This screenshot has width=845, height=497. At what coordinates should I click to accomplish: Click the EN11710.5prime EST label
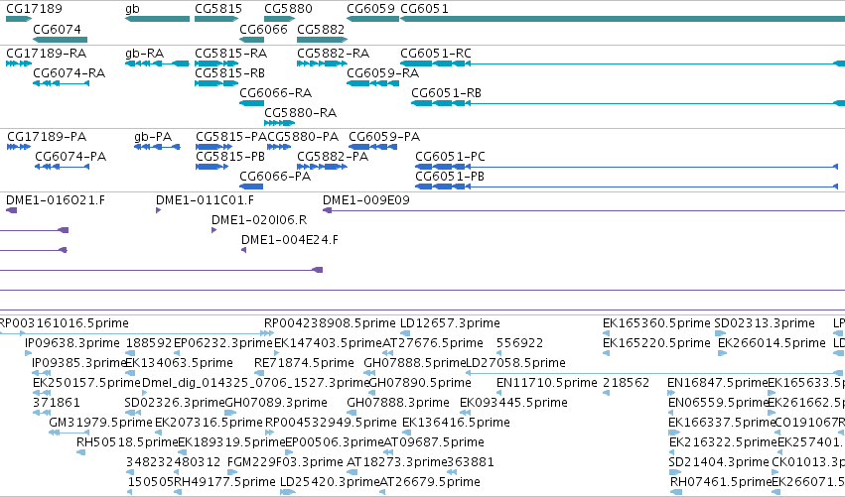click(x=547, y=383)
